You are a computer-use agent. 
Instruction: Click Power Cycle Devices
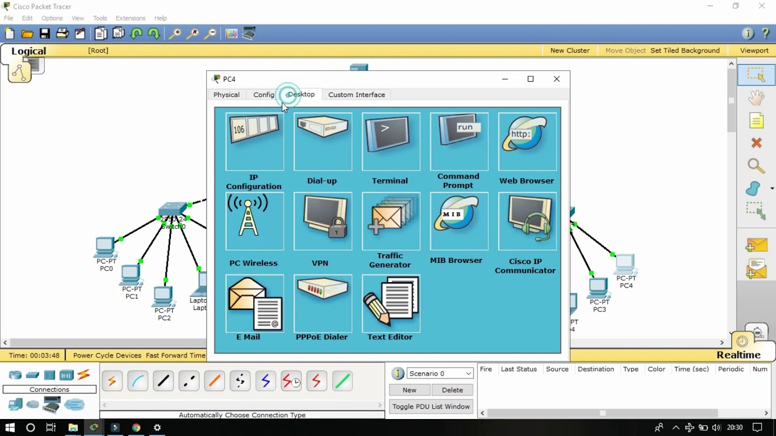(x=107, y=355)
